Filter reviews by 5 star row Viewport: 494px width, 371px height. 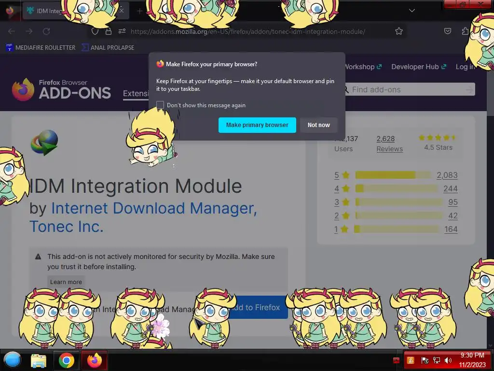pos(396,175)
